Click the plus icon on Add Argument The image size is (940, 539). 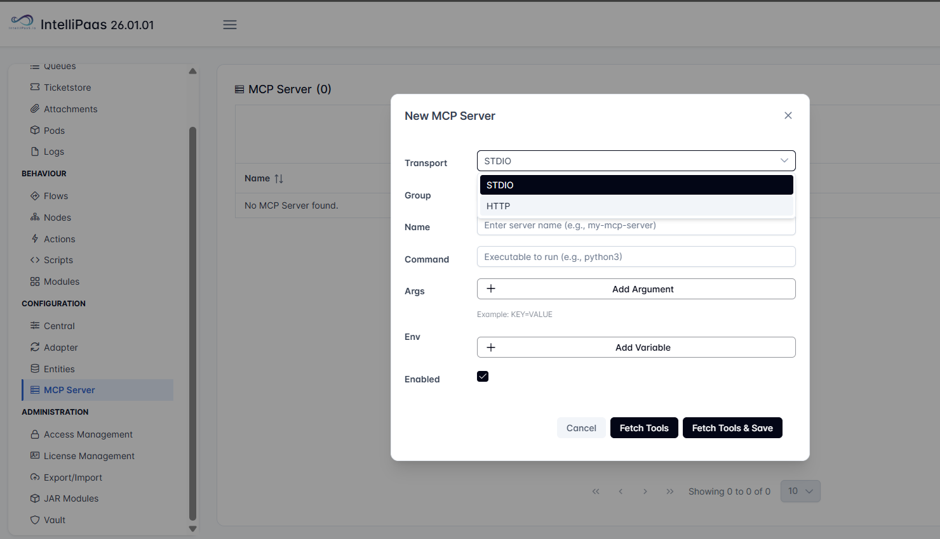(x=491, y=289)
